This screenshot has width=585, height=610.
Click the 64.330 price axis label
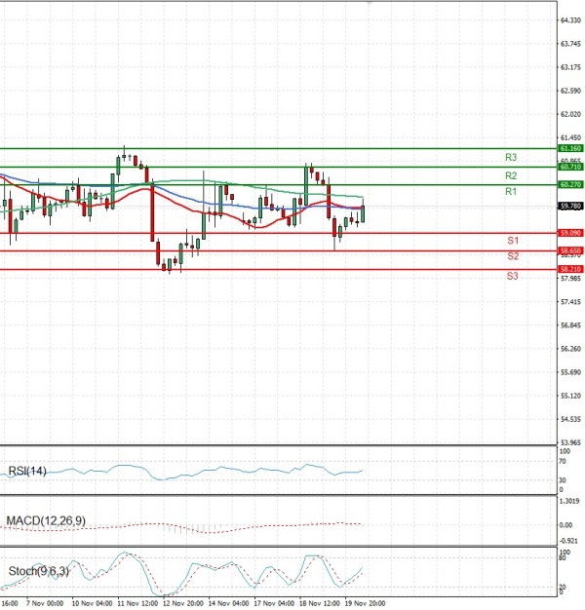coord(571,19)
